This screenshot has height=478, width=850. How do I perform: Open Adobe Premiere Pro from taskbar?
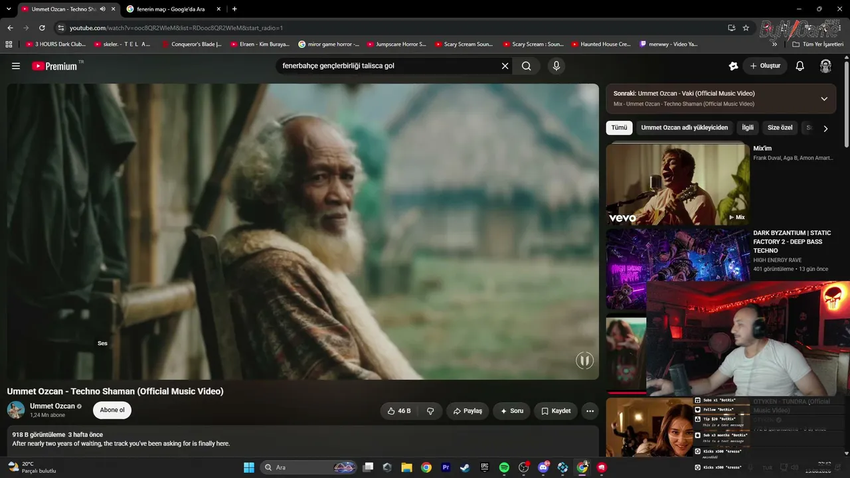[446, 467]
